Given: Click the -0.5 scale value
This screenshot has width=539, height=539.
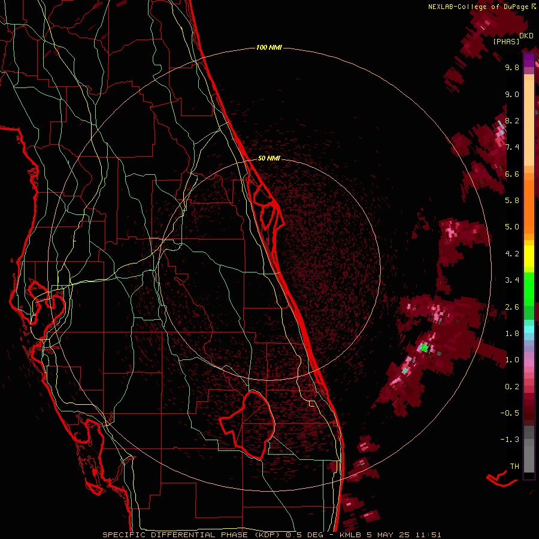Looking at the screenshot, I should coord(510,413).
